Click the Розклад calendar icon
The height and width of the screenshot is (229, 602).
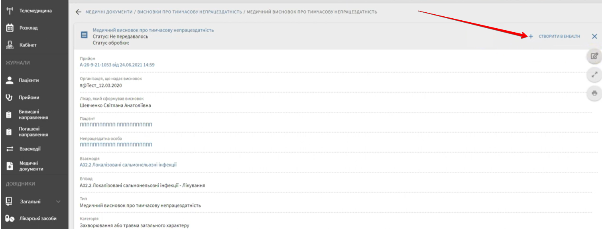[x=10, y=28]
